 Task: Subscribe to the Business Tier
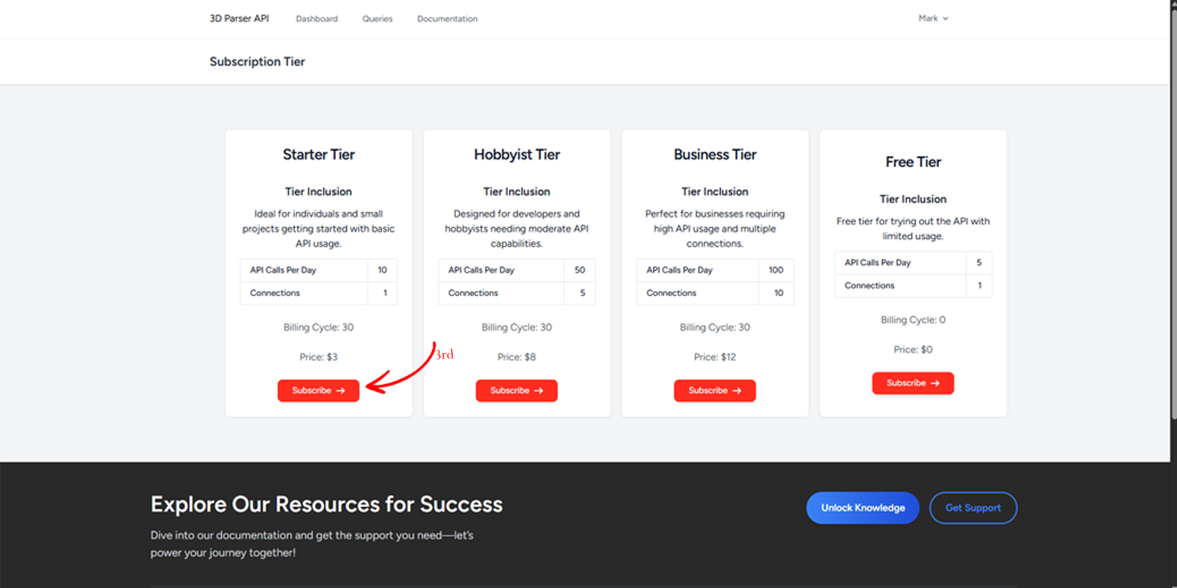tap(714, 391)
